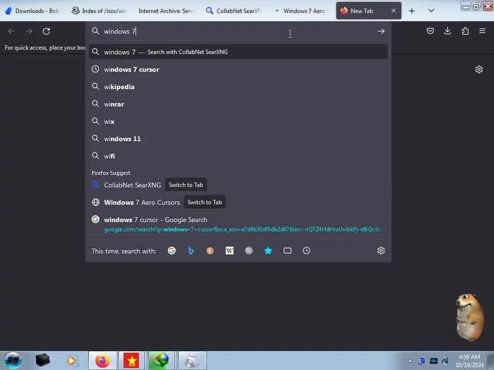Switch to the CollabNet SearXNG tab

(233, 11)
